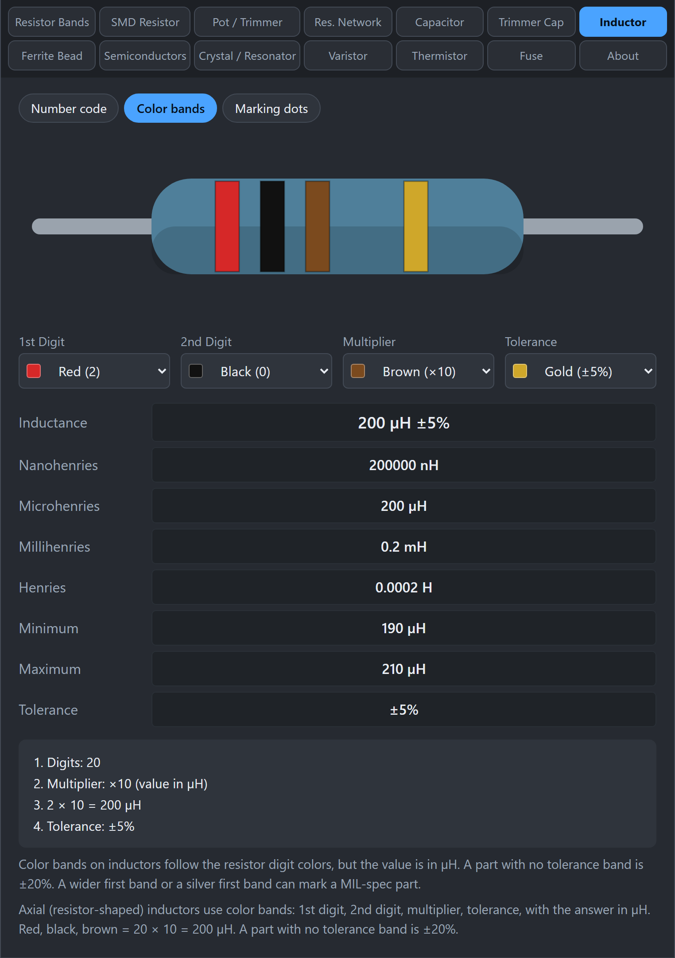Click step '4. Tolerance: ±5%'
This screenshot has width=675, height=958.
click(x=84, y=826)
